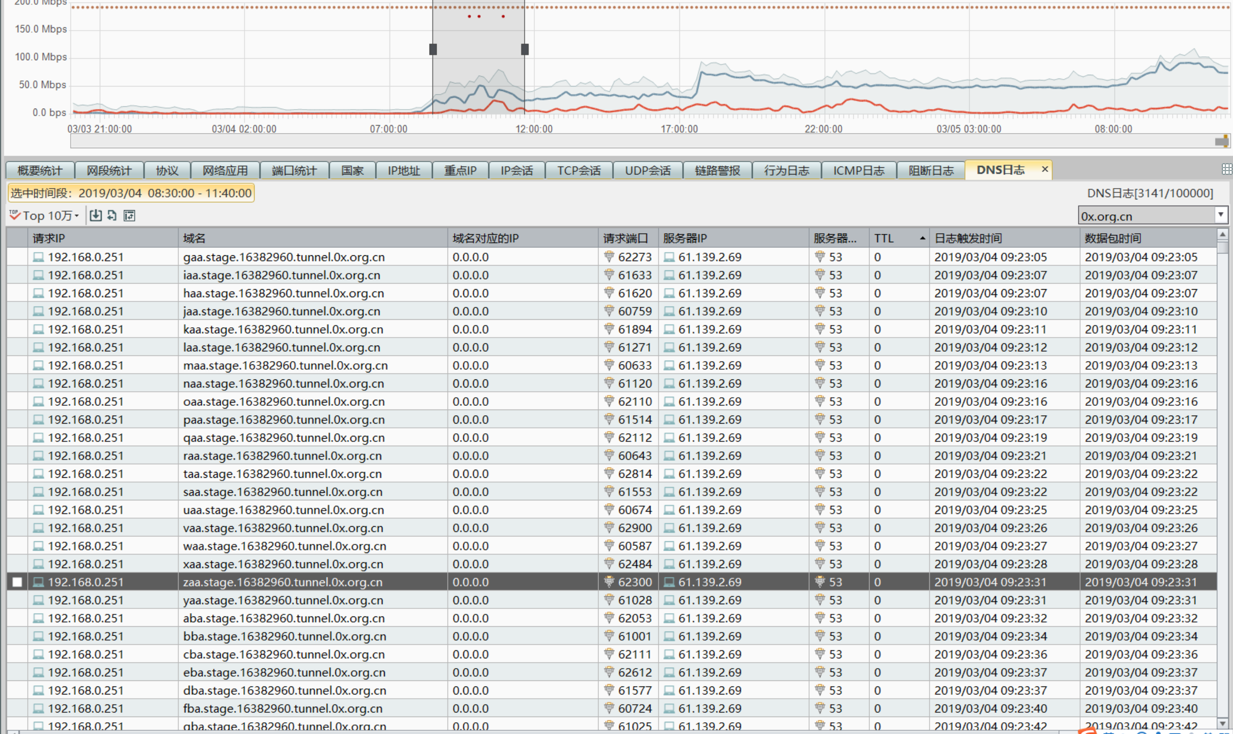Screen dimensions: 1233x734
Task: Open the tab grid icon at far right
Action: [1226, 169]
